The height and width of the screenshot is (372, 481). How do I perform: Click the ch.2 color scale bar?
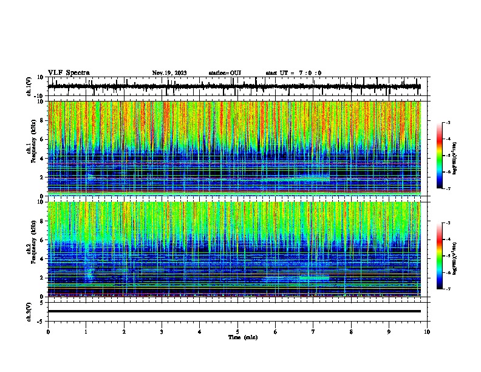pos(440,256)
